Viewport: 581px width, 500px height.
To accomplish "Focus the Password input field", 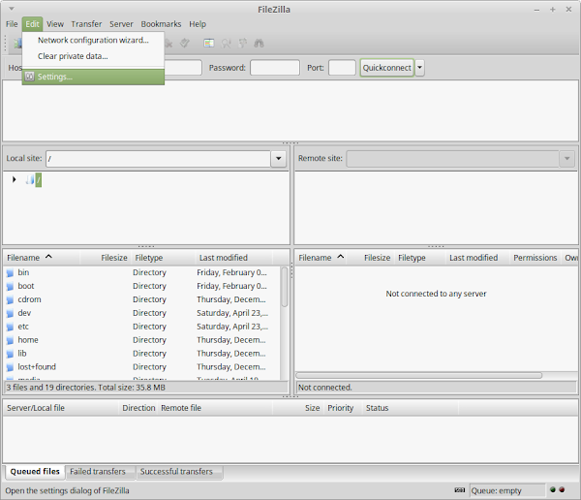I will pyautogui.click(x=275, y=68).
